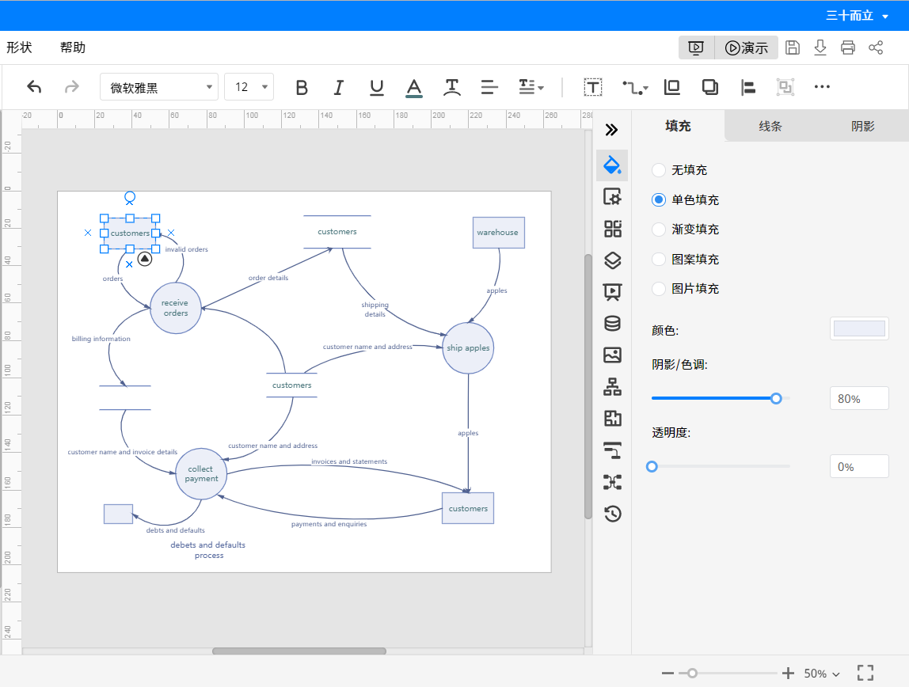
Task: Choose the 图案填充 radio option
Action: (659, 260)
